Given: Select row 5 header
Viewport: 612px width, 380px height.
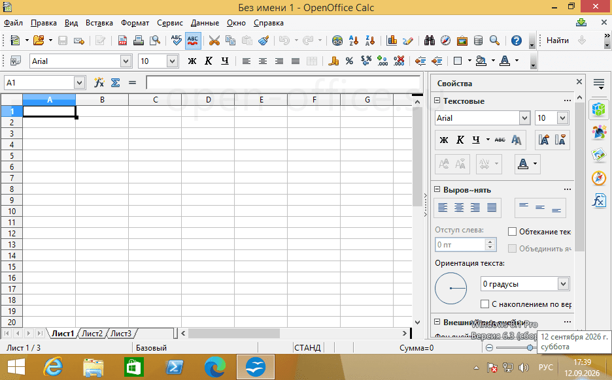Looking at the screenshot, I should click(x=12, y=156).
